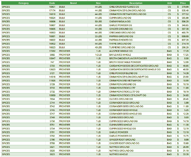The image size is (191, 157).
Task: Click the 55 LBS size cell
Action: (98, 36)
